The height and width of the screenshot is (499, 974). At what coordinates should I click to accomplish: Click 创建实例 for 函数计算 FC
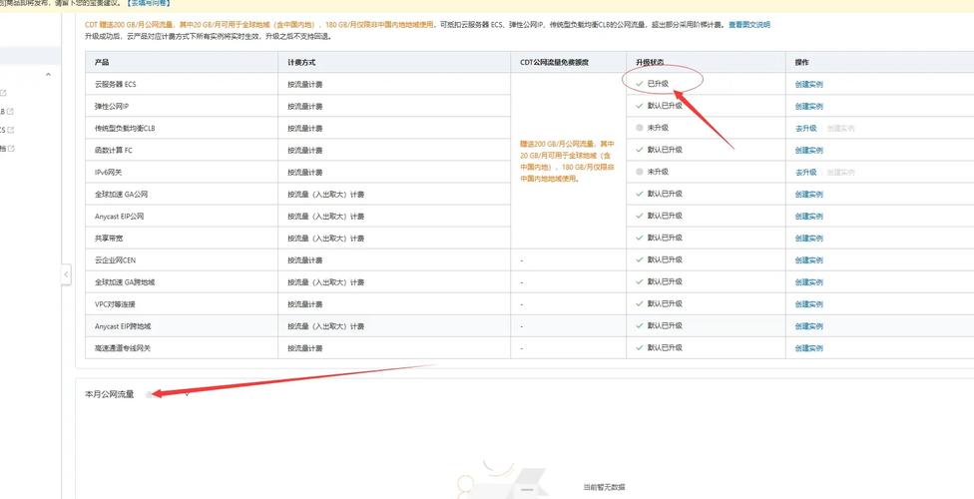coord(808,151)
